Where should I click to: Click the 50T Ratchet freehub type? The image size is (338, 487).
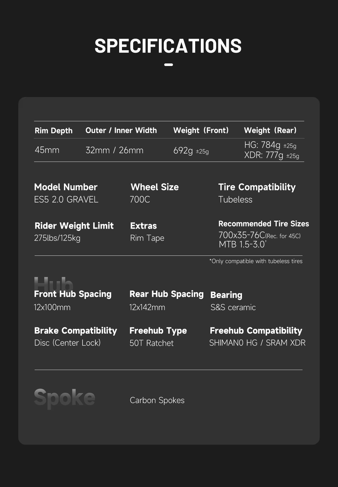(x=152, y=343)
